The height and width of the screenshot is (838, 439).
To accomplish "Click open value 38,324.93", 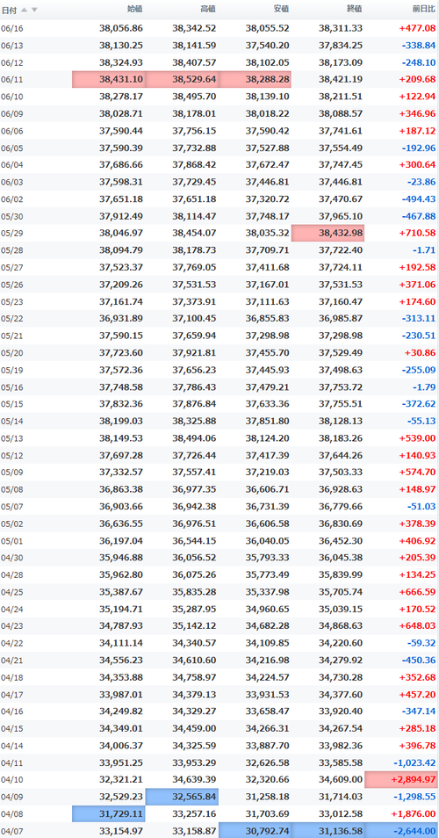I will [x=121, y=62].
